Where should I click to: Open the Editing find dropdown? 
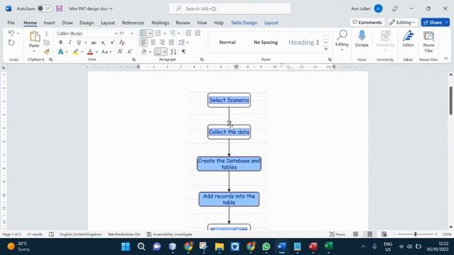coord(342,41)
